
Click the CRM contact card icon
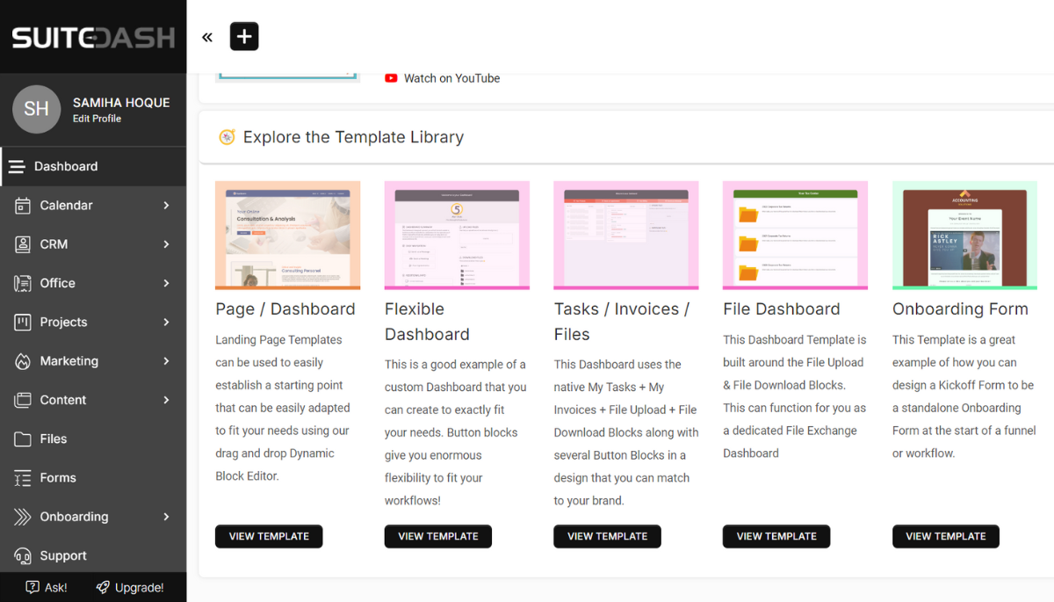(x=23, y=244)
